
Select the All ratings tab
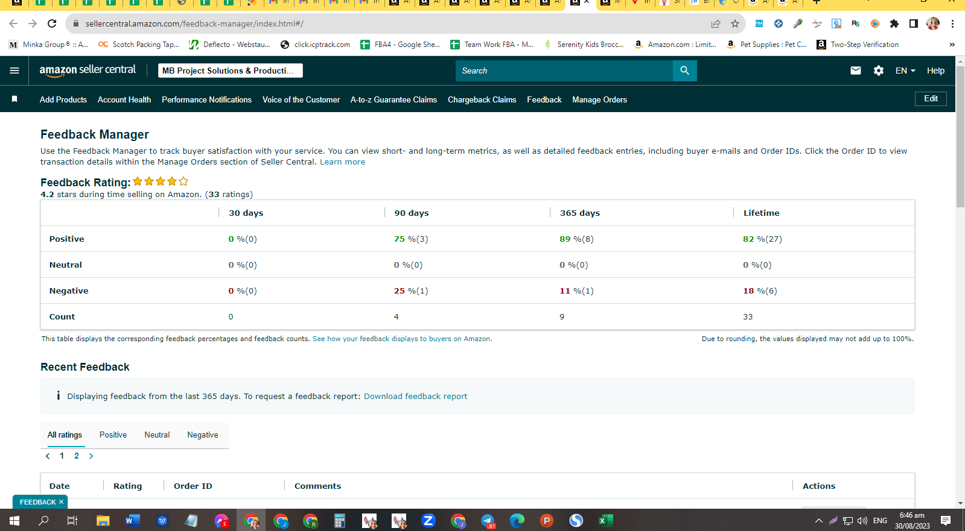(x=65, y=435)
